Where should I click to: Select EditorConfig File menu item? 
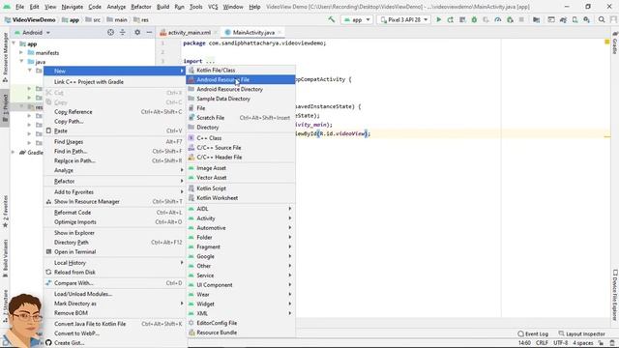(x=241, y=323)
